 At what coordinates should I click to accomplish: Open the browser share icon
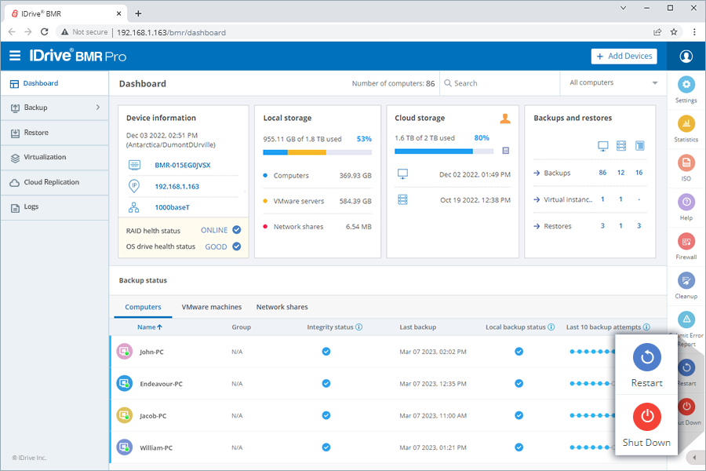[657, 32]
